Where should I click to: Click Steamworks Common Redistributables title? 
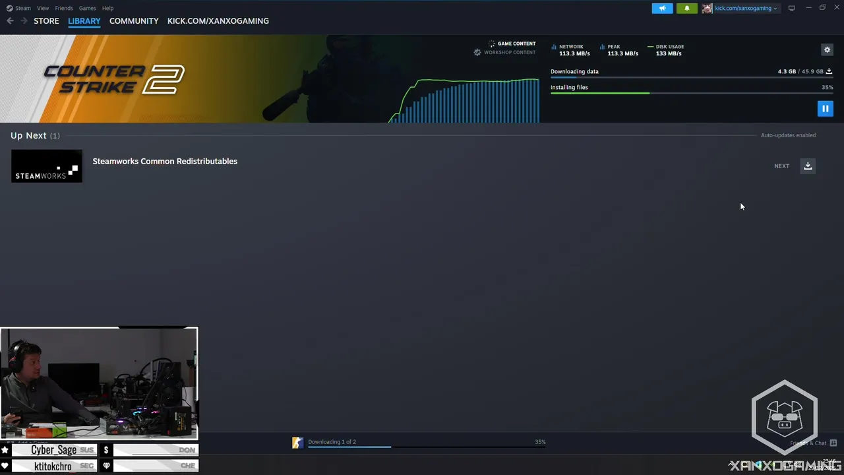coord(165,161)
